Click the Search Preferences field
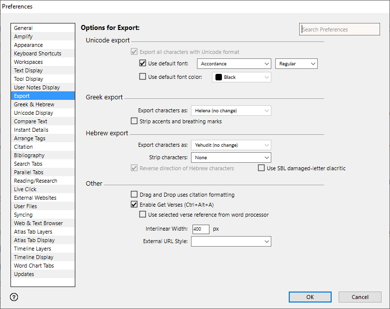The image size is (390, 309). click(339, 29)
